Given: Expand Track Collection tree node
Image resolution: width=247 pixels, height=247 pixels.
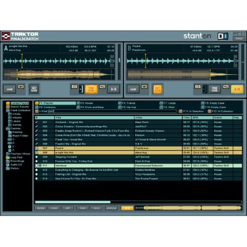Looking at the screenshot, I should (x=18, y=111).
